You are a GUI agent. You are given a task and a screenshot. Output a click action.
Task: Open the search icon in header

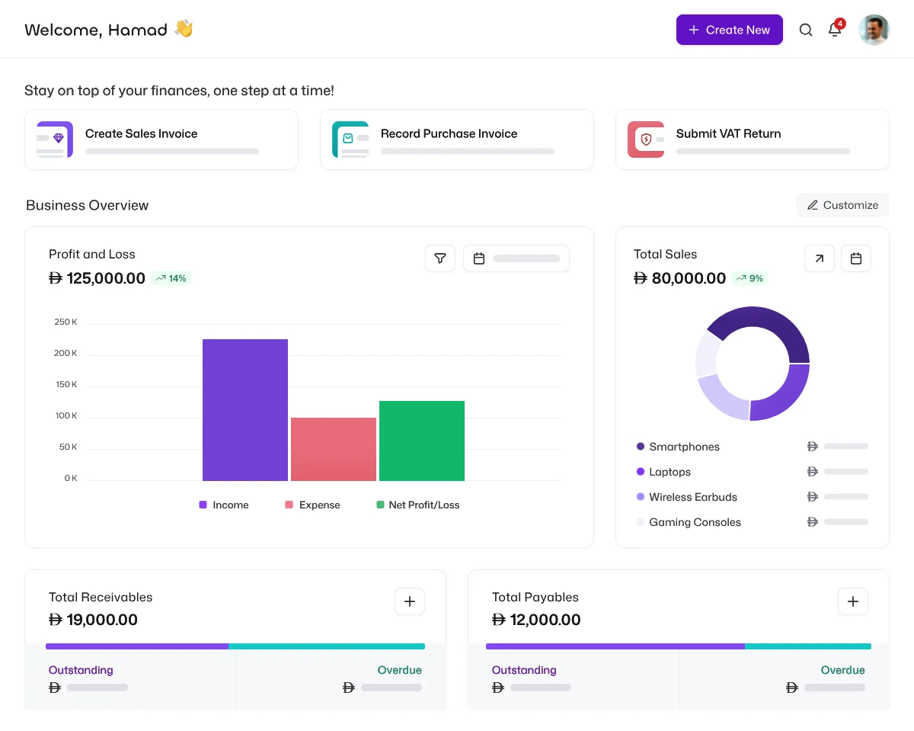[806, 30]
